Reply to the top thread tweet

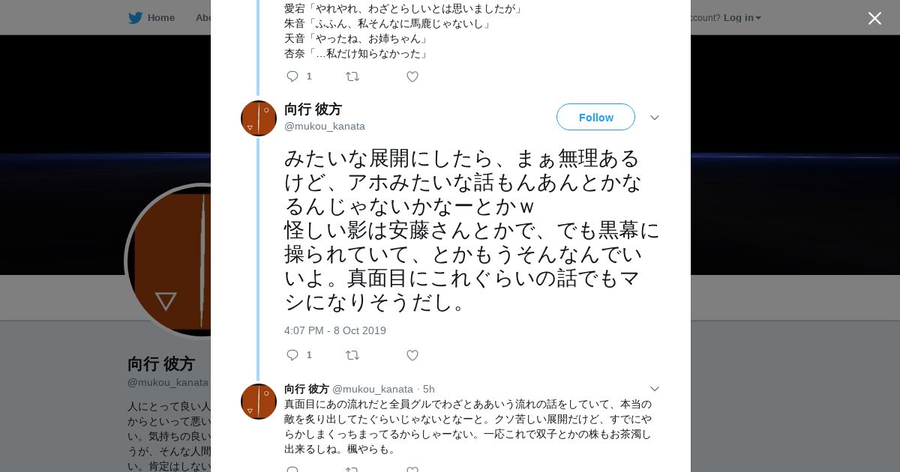click(x=292, y=76)
